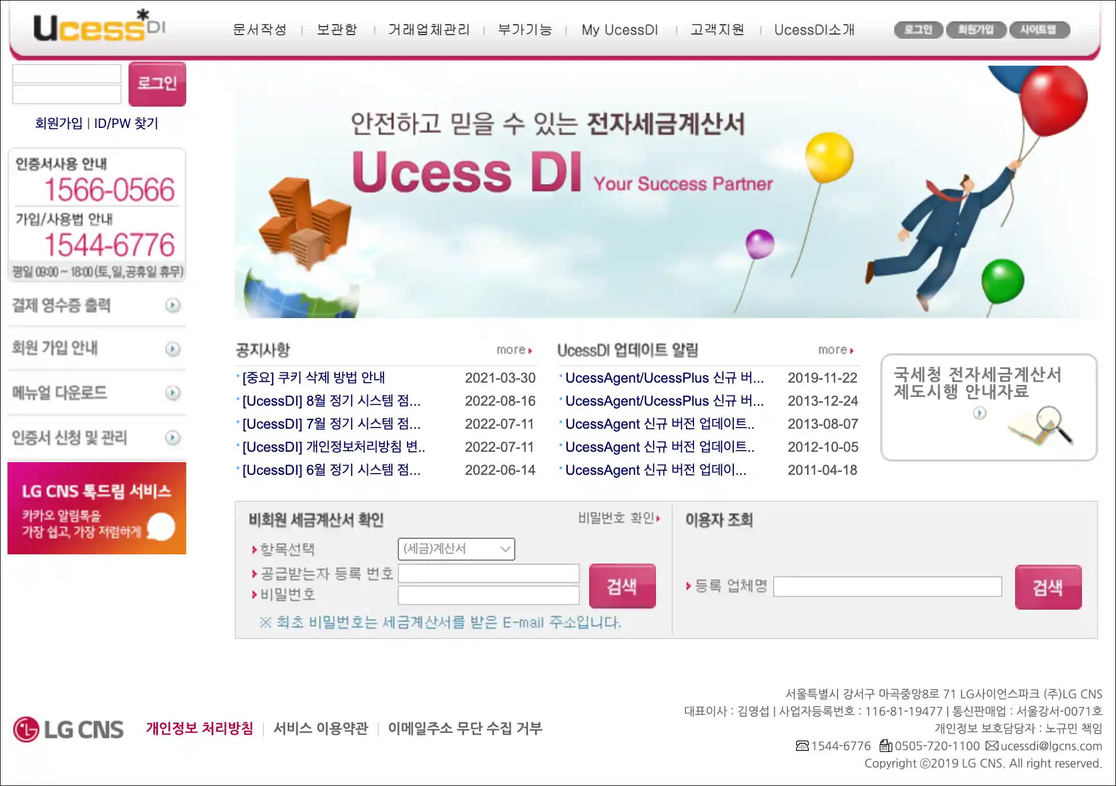Viewport: 1116px width, 786px height.
Task: Open the 문서작성 menu
Action: [260, 30]
